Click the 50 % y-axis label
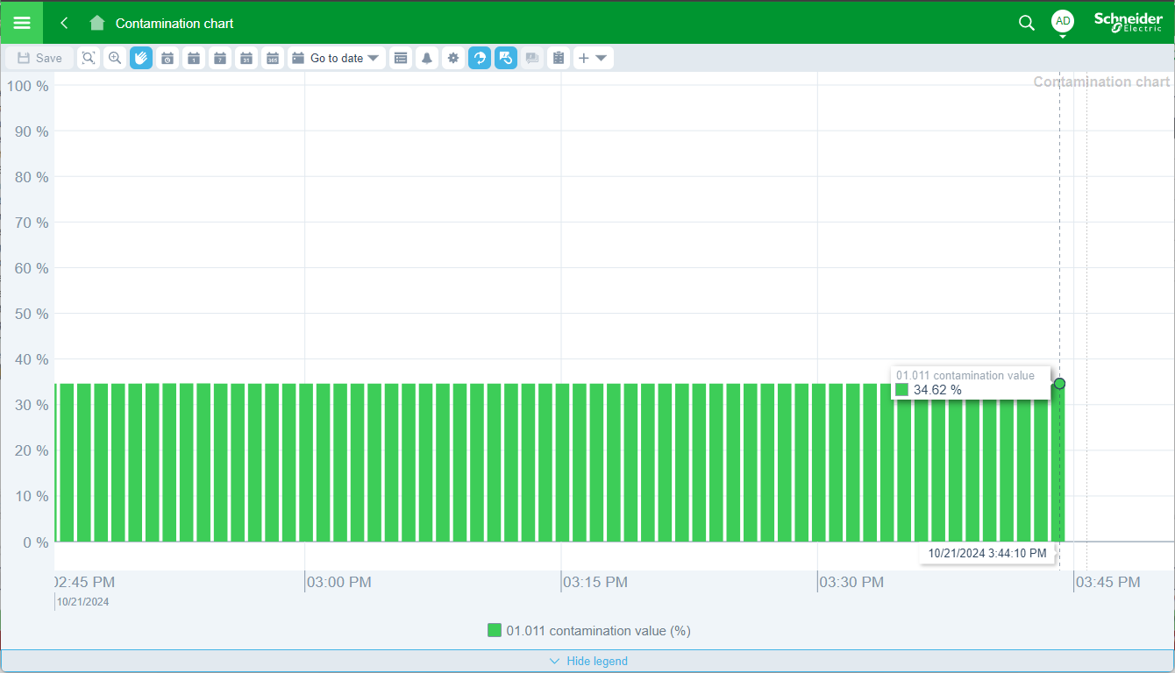Screen dimensions: 1175x673 tap(32, 313)
